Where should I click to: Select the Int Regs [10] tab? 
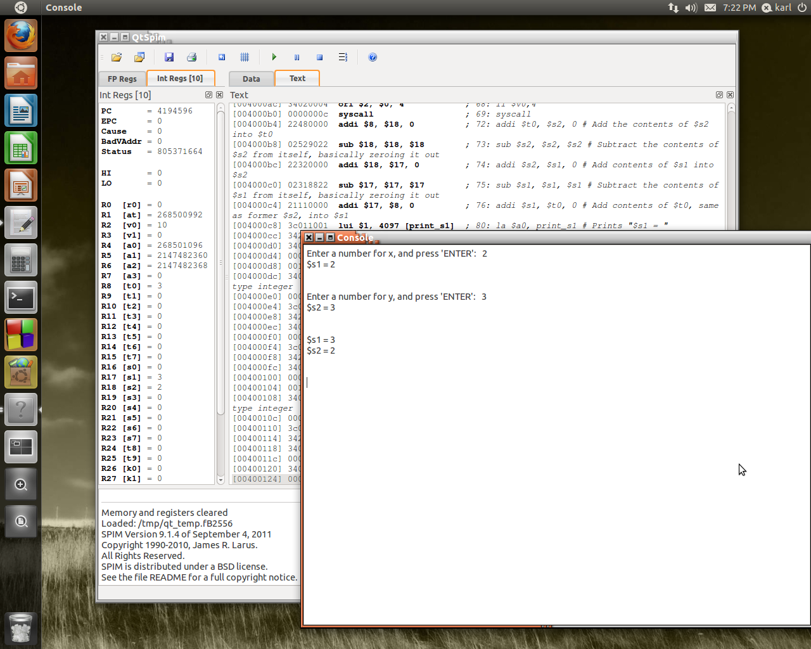(180, 78)
